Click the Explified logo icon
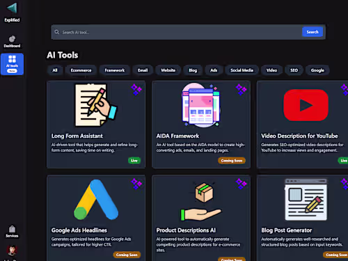348x261 pixels. 12,8
